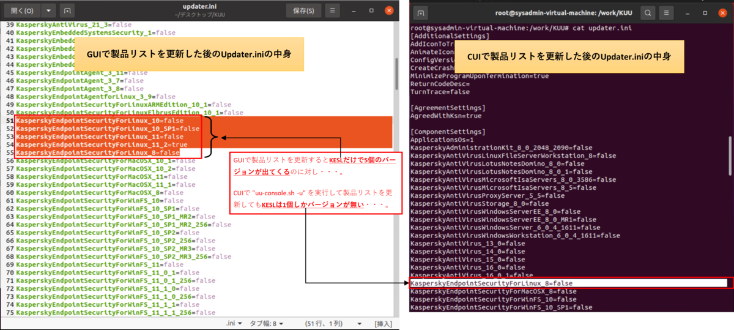The height and width of the screenshot is (330, 734).
Task: Click the 保存(S) save button
Action: tap(303, 10)
